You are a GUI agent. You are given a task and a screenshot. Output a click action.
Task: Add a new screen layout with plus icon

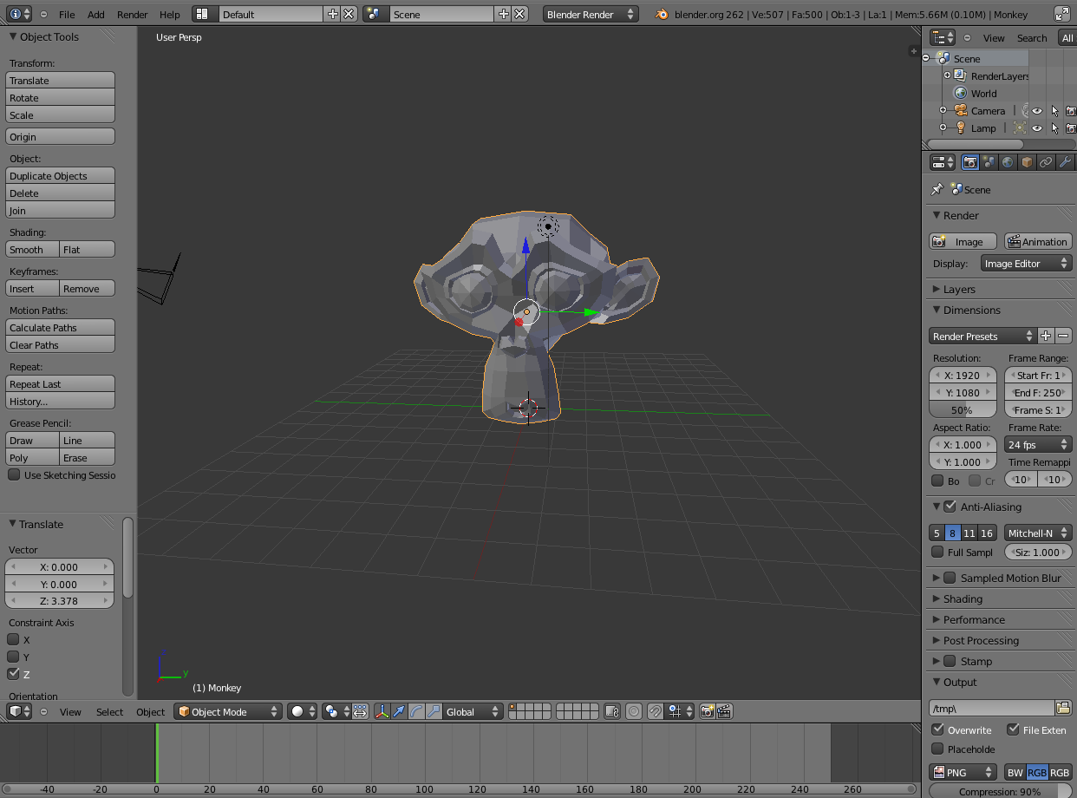click(x=333, y=14)
